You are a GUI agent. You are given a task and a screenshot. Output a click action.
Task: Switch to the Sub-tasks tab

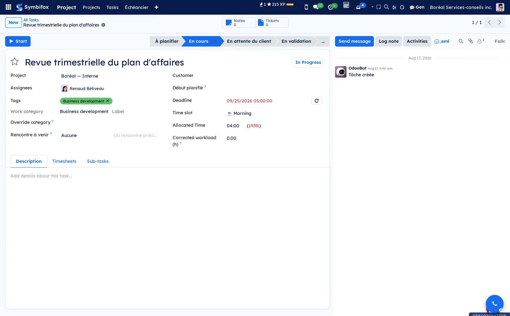pos(98,161)
